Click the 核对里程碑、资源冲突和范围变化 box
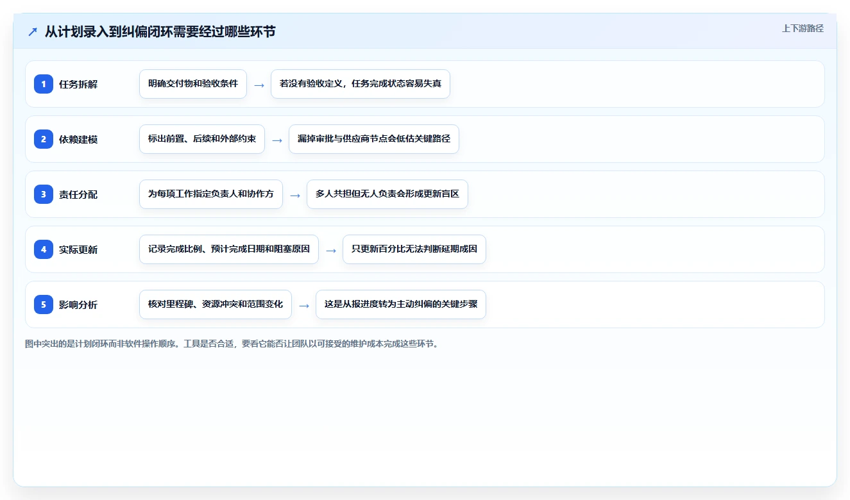 [x=216, y=304]
